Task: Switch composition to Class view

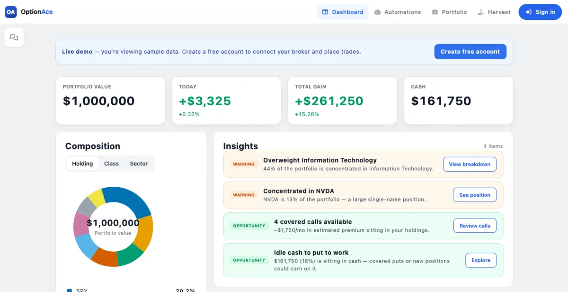Action: 111,164
